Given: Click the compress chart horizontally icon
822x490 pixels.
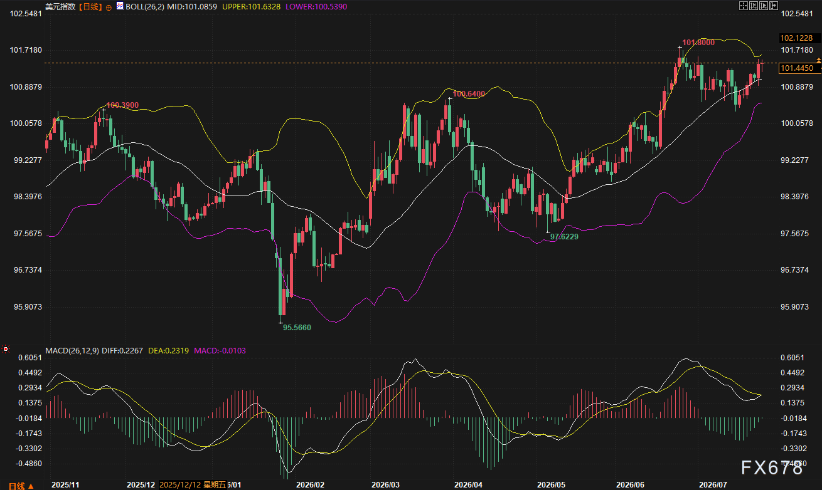Looking at the screenshot, I should (754, 6).
